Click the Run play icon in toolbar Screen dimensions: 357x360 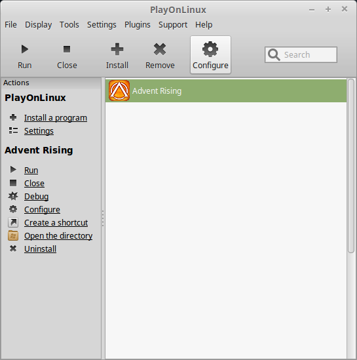click(24, 49)
